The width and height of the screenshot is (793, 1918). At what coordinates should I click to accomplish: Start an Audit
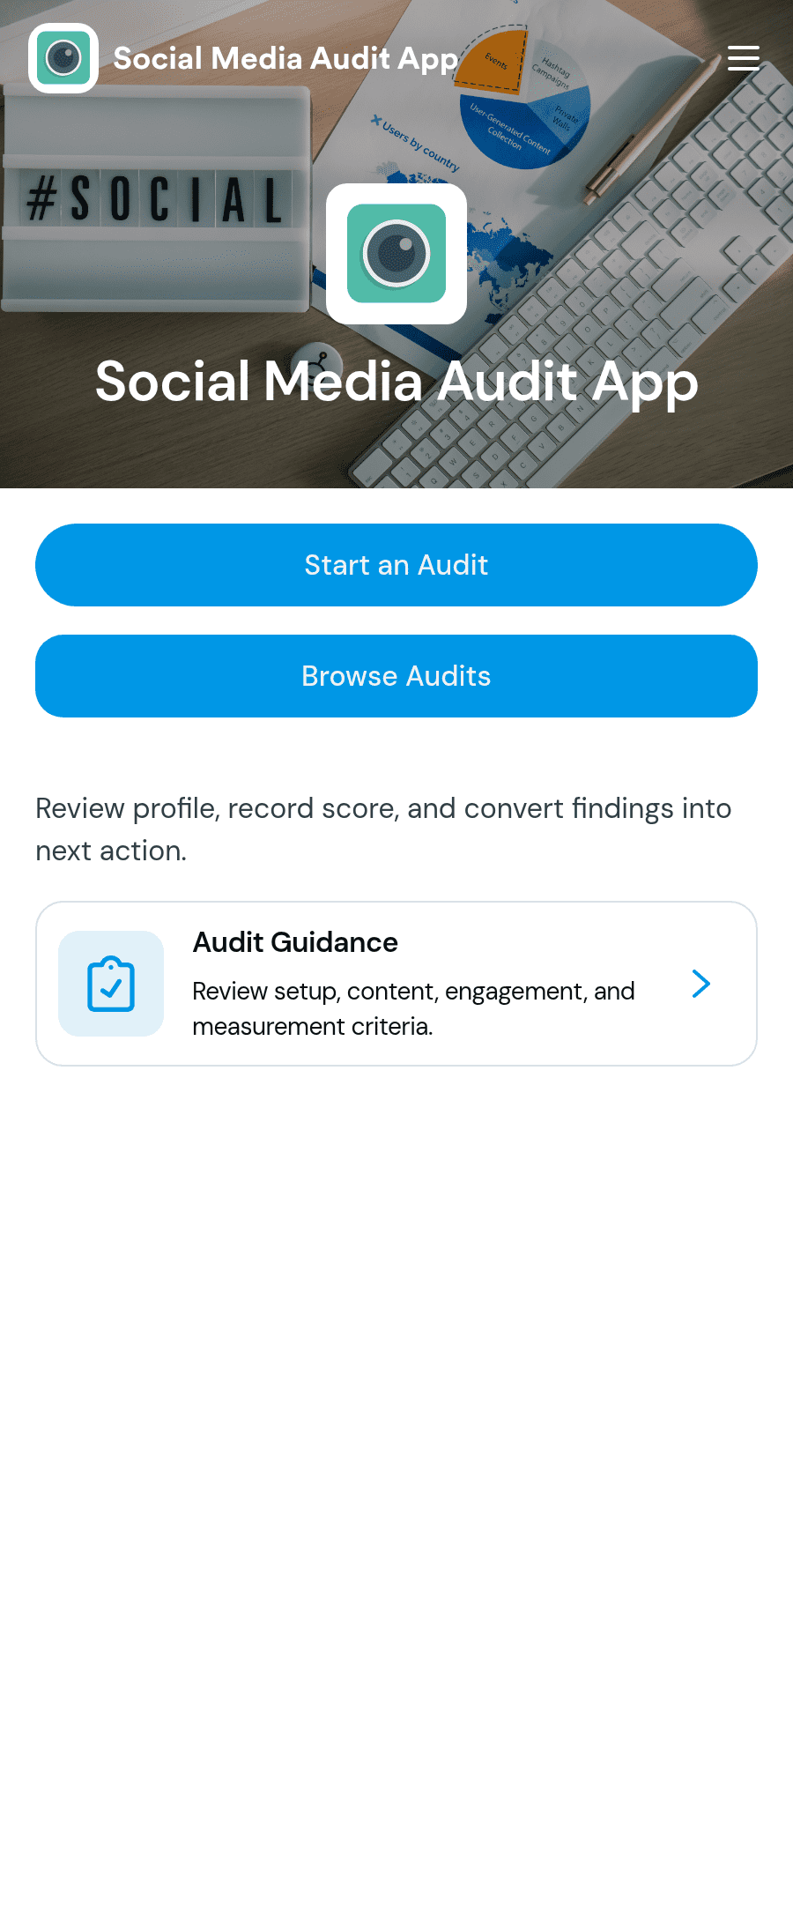396,565
